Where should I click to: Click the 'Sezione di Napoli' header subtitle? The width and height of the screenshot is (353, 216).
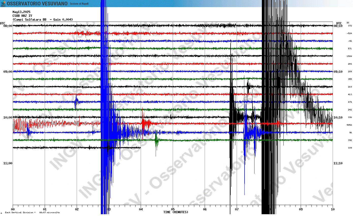[79, 4]
